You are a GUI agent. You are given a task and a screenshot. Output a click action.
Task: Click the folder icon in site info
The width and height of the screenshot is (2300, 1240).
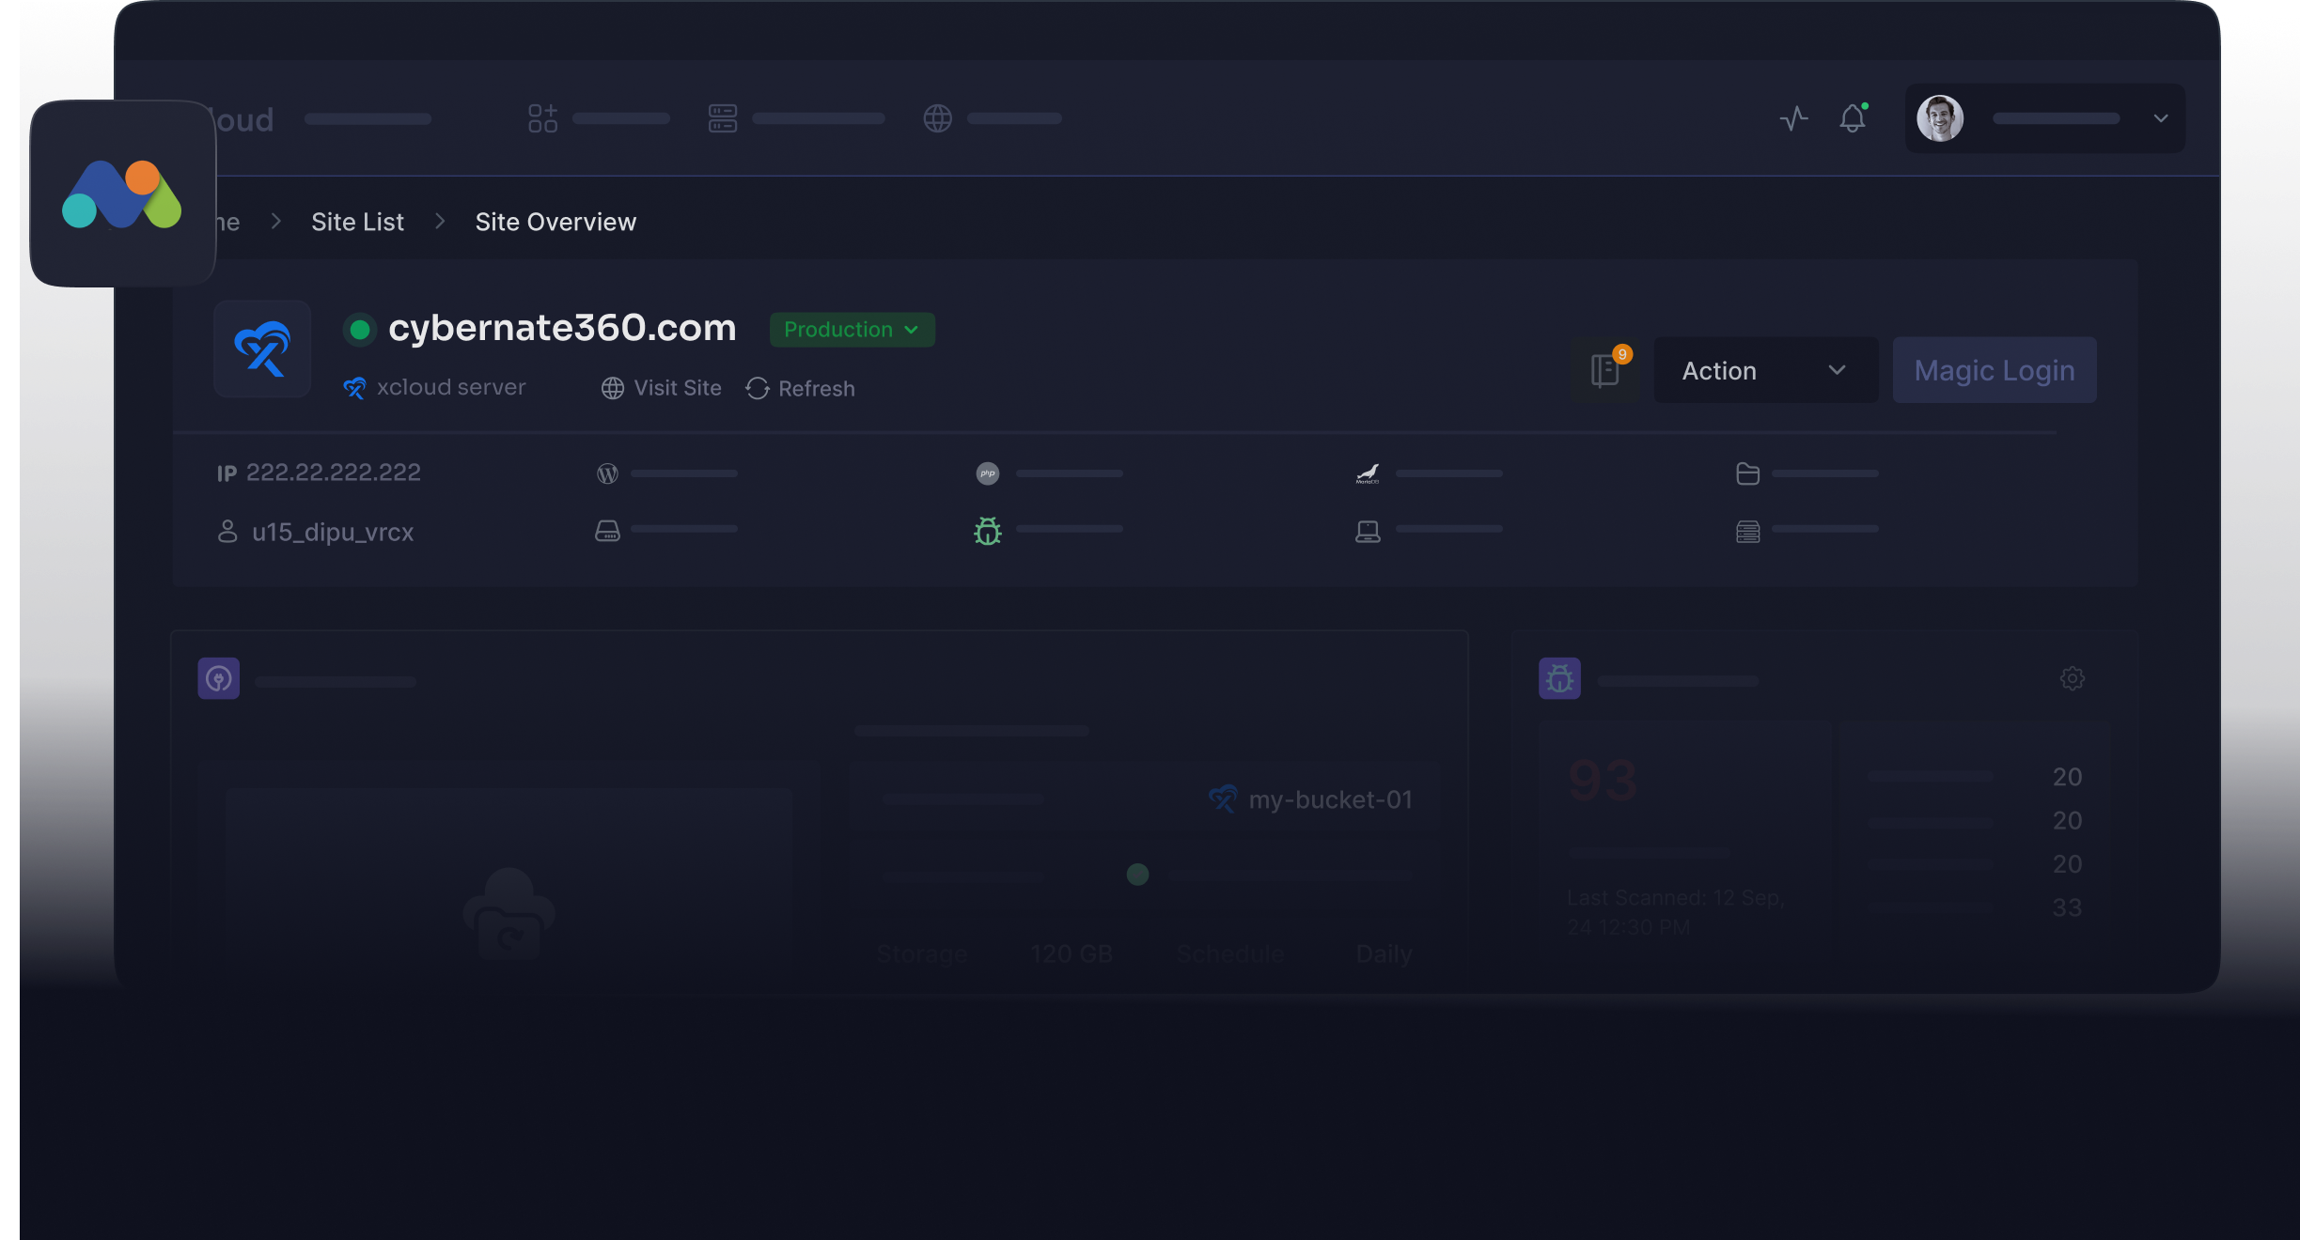(1747, 473)
